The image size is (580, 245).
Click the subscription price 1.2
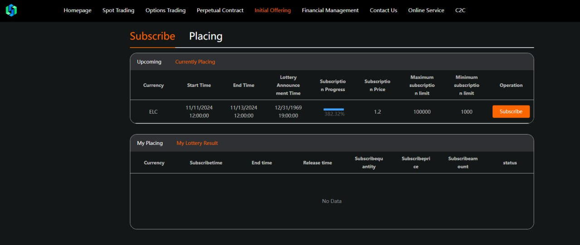[377, 112]
